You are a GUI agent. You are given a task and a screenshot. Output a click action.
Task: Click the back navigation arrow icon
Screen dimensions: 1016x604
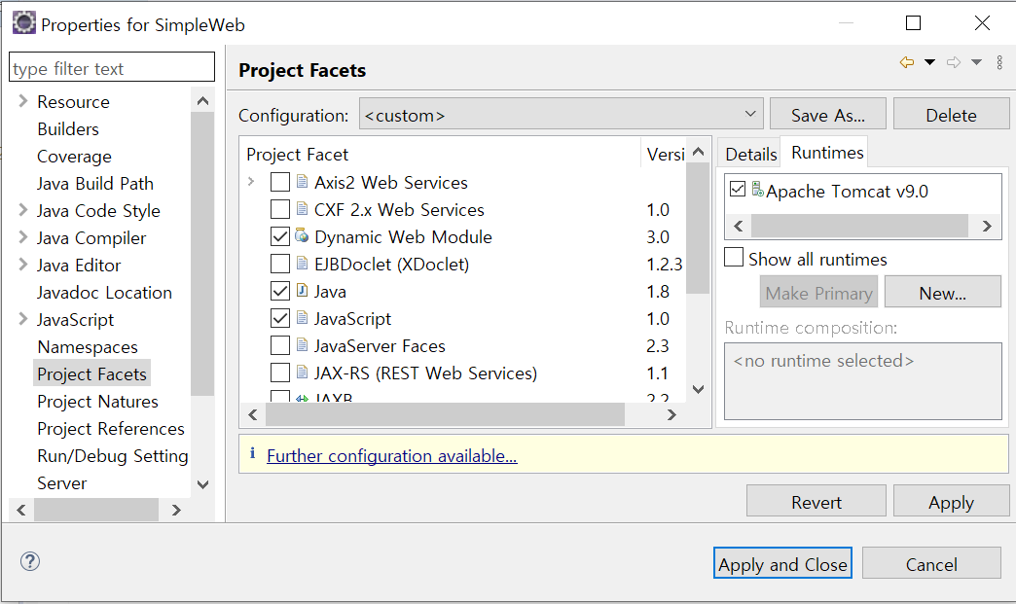[906, 63]
